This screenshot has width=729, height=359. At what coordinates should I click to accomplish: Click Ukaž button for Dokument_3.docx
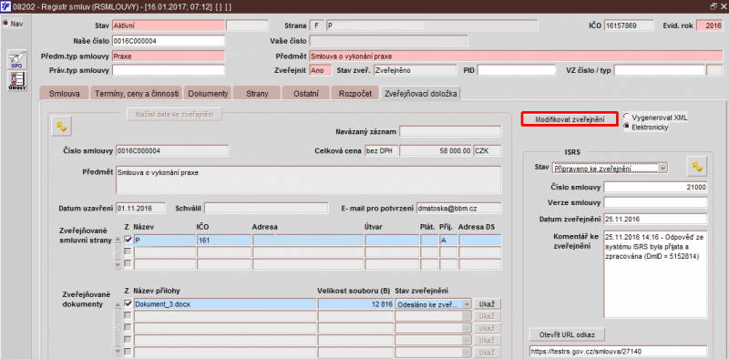(x=488, y=304)
